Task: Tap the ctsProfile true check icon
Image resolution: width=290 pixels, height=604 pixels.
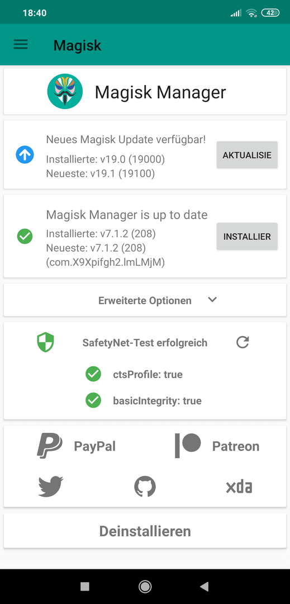Action: coord(93,374)
